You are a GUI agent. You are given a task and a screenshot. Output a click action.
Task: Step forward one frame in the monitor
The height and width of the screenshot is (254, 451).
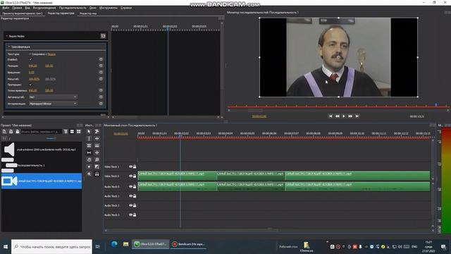pyautogui.click(x=350, y=116)
